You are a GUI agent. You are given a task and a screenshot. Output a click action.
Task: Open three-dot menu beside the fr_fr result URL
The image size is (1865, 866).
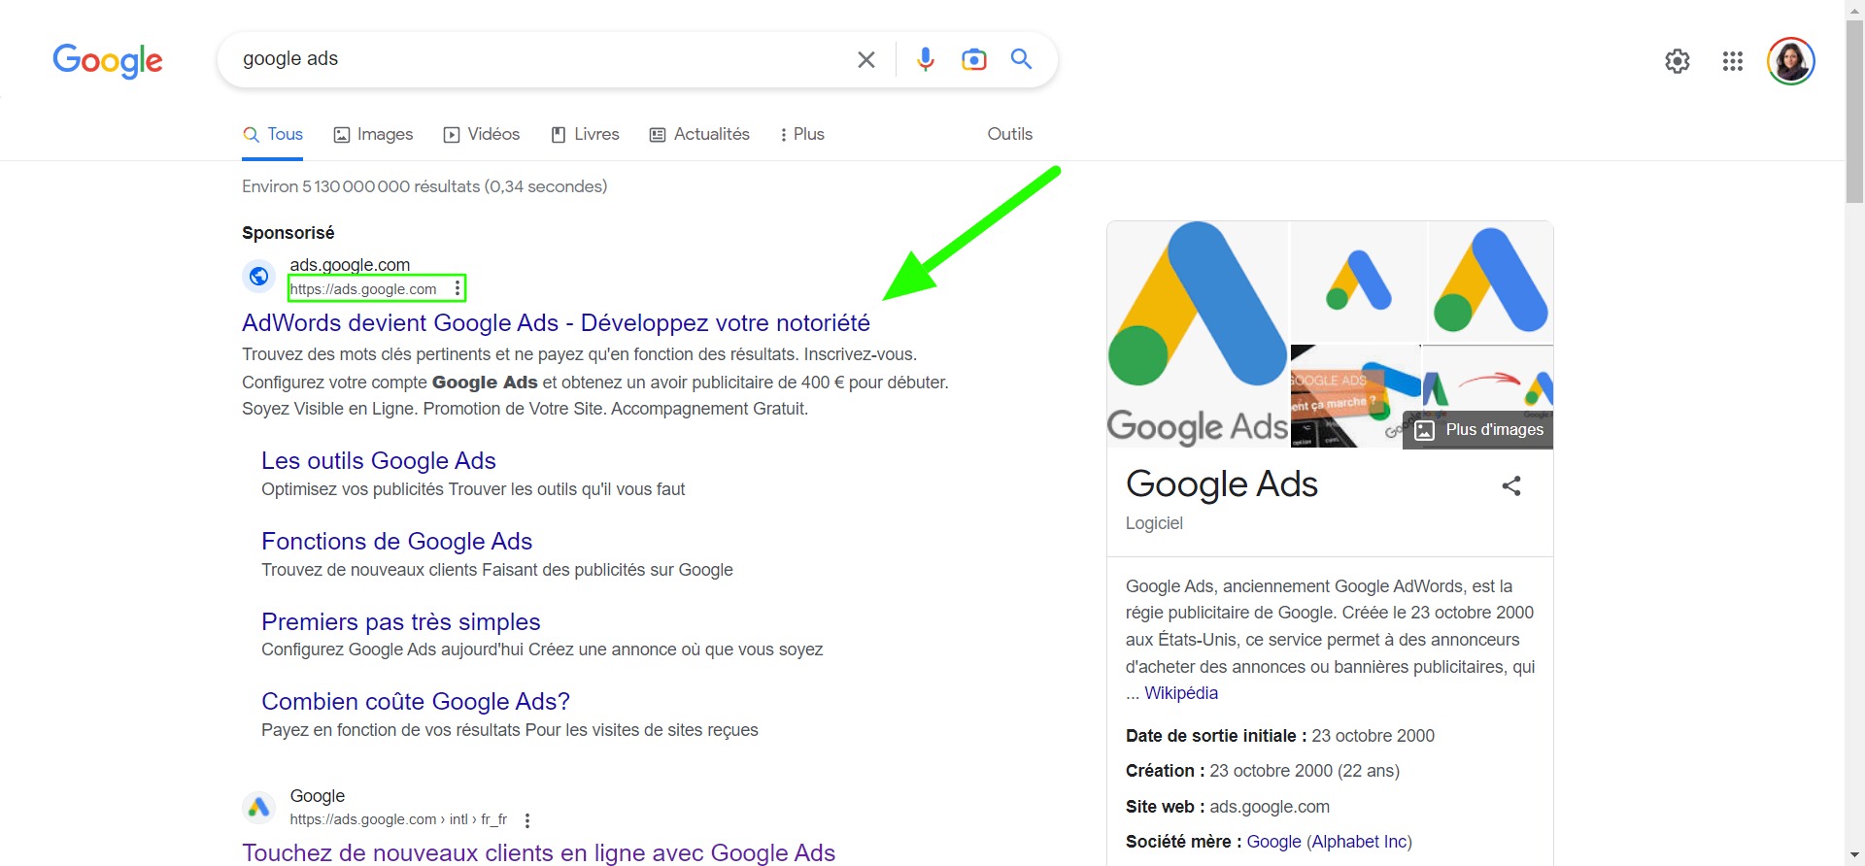(x=527, y=820)
